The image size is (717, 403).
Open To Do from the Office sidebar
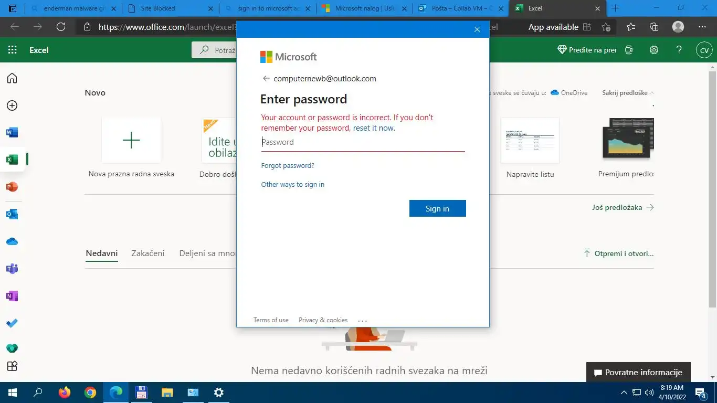tap(12, 323)
